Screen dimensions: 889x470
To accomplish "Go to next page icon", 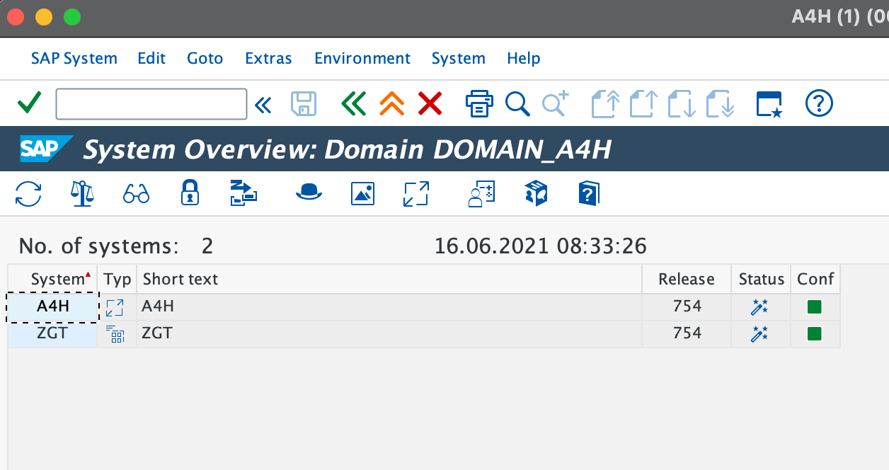I will pos(682,104).
